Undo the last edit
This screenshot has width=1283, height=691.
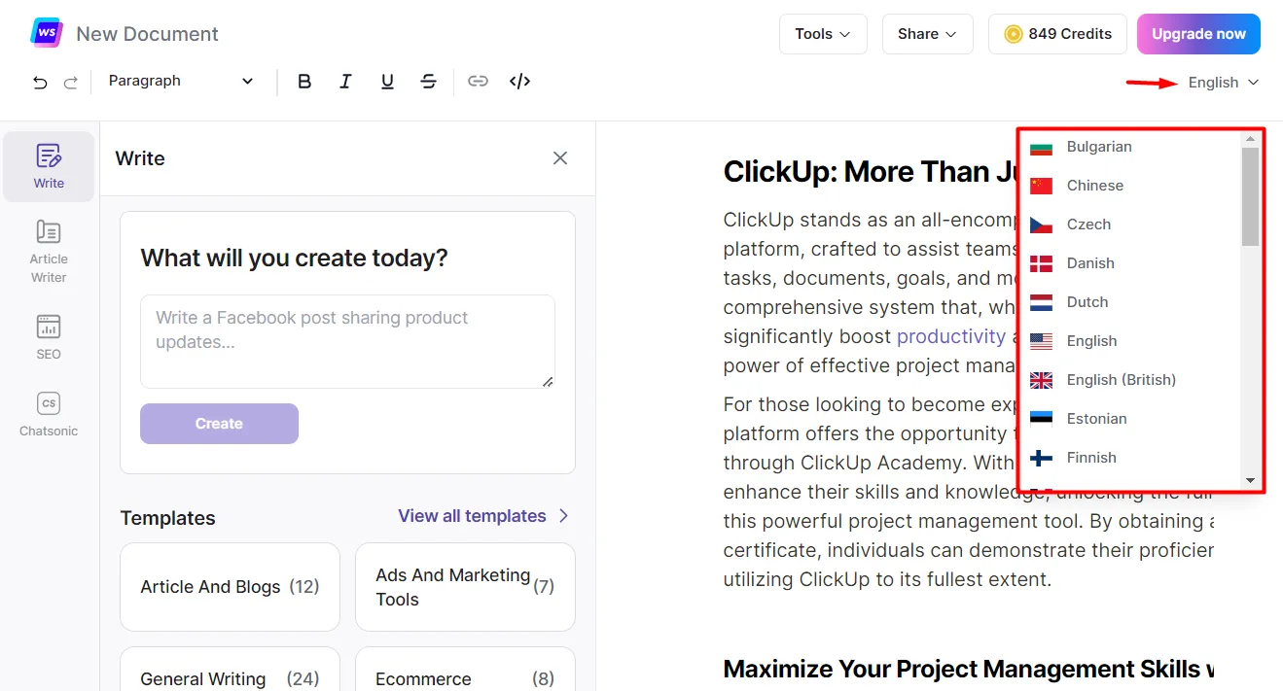(x=40, y=83)
